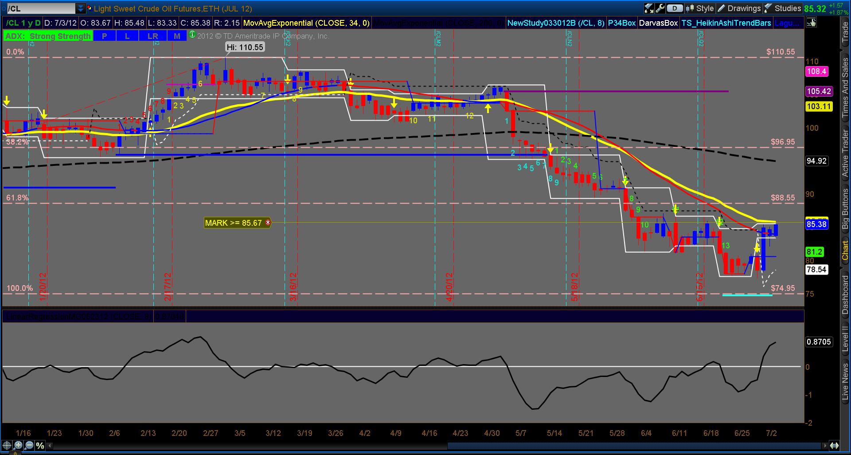The height and width of the screenshot is (455, 851).
Task: Select the TS_HeikinAshiTrendBars study label
Action: click(x=726, y=23)
